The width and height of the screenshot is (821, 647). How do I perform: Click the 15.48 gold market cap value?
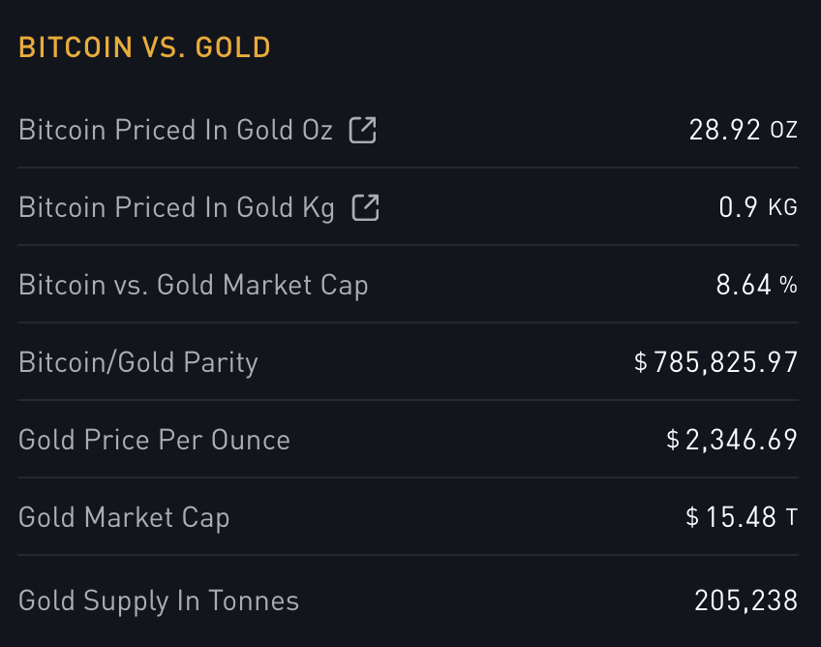741,517
